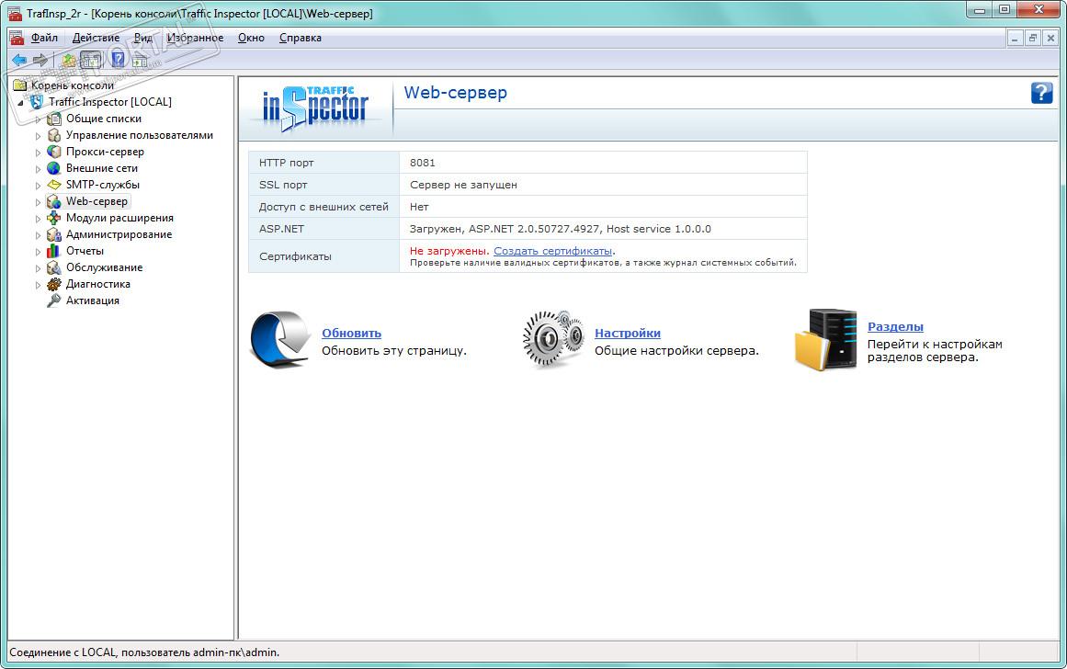This screenshot has height=669, width=1067.
Task: Expand the Общие списки tree node
Action: coord(38,119)
